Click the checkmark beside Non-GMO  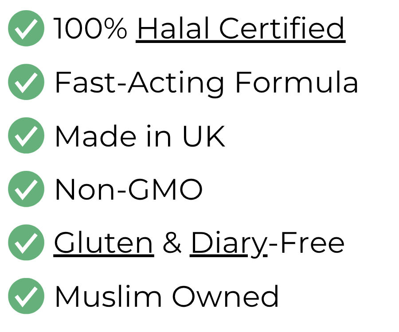pyautogui.click(x=26, y=189)
